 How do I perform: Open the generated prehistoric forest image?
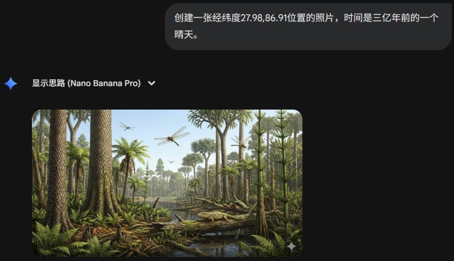(x=167, y=183)
